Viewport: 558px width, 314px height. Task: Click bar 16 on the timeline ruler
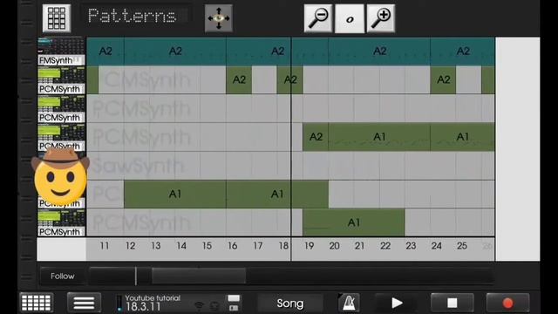tap(233, 246)
